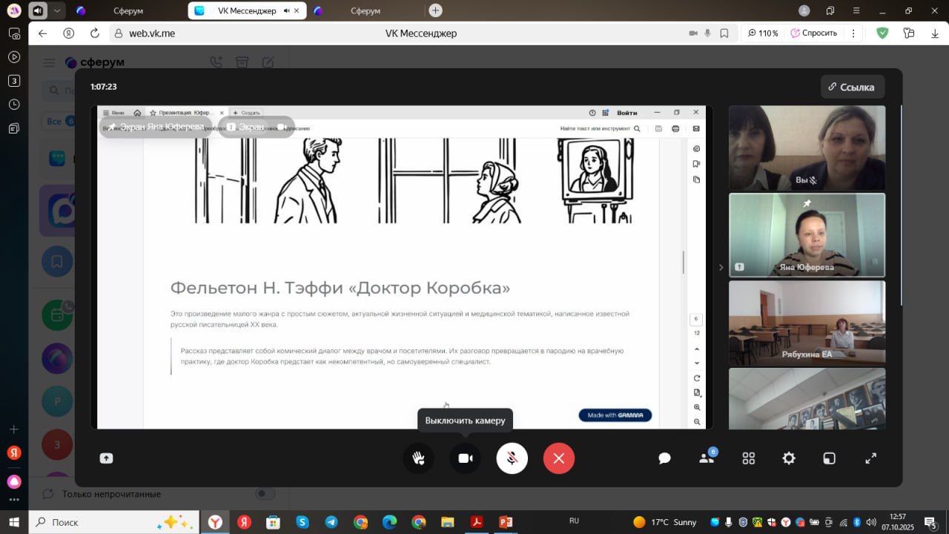Switch to the first Сферум tab
The image size is (949, 534).
point(119,11)
